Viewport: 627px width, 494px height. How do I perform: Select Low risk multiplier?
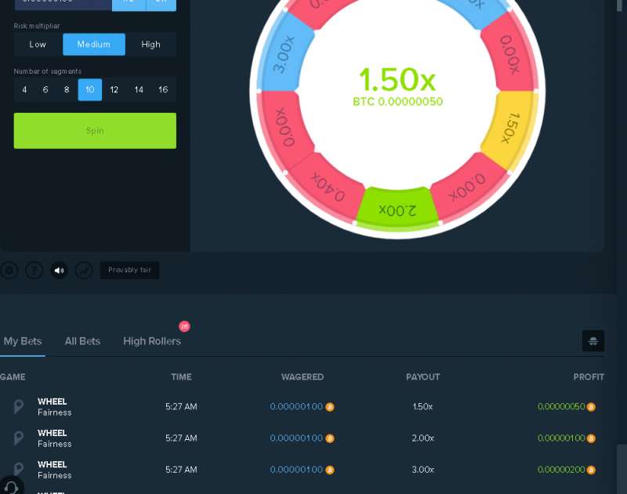click(x=38, y=45)
